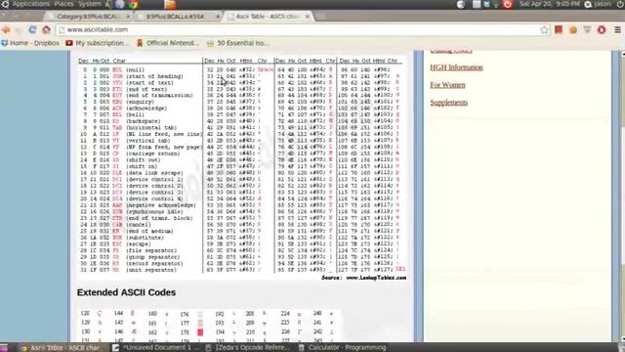625x352 pixels.
Task: Close the Category:83Plus:BCALL tab
Action: 128,17
